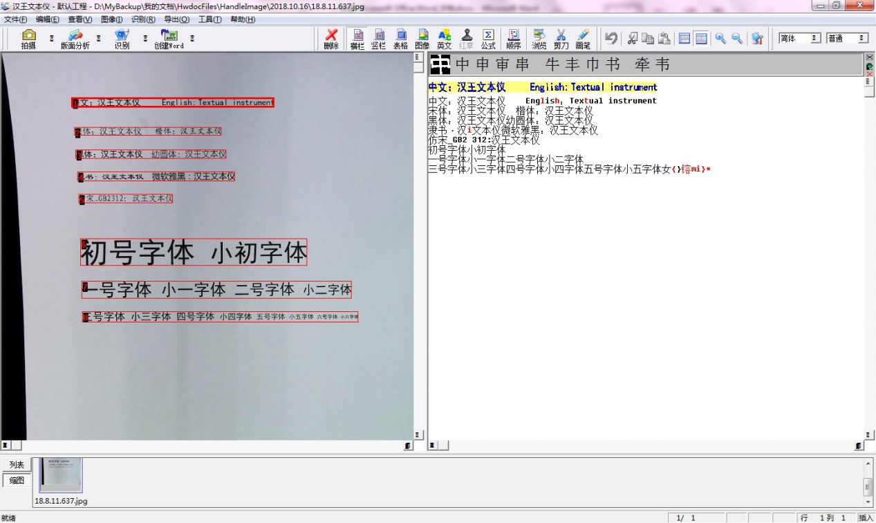Click the 仿宋_GB2 312:汉王文本仪 result line
Viewport: 876px width, 523px height.
click(x=484, y=140)
